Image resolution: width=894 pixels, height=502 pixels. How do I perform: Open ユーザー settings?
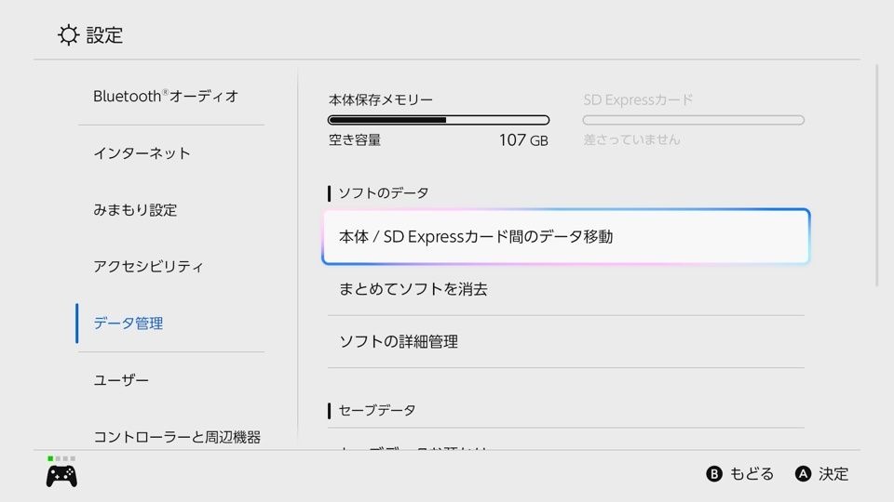(x=121, y=380)
